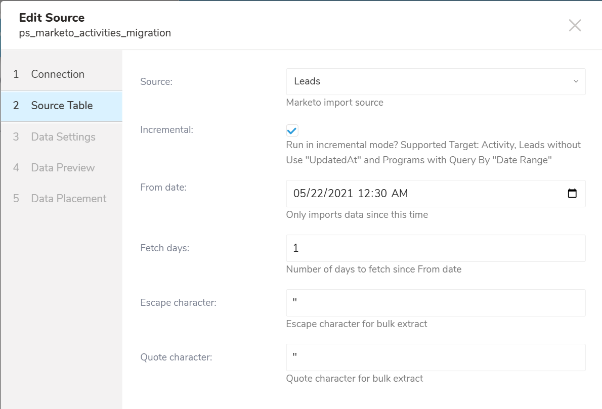
Task: Focus the Quote character text box
Action: coord(435,357)
